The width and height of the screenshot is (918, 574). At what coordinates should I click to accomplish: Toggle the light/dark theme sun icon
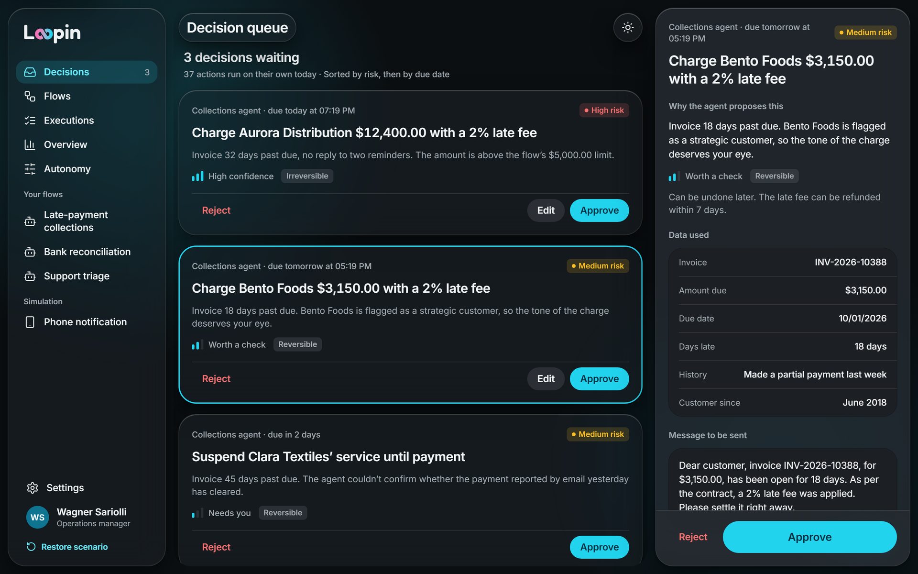pyautogui.click(x=627, y=28)
